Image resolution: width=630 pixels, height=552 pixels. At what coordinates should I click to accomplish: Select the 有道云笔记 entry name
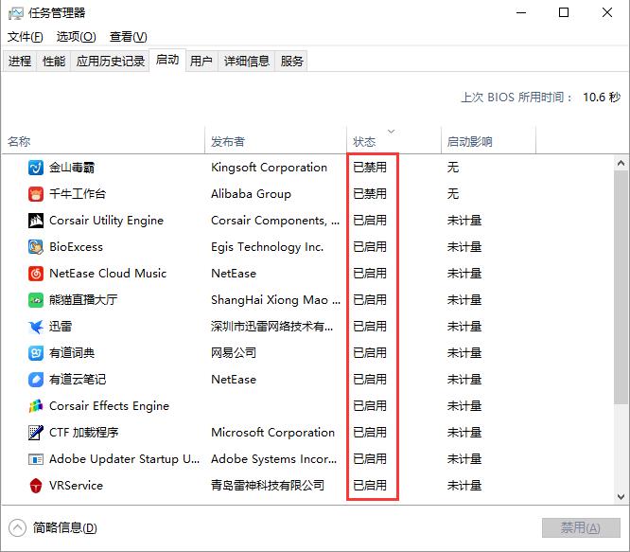click(x=78, y=380)
